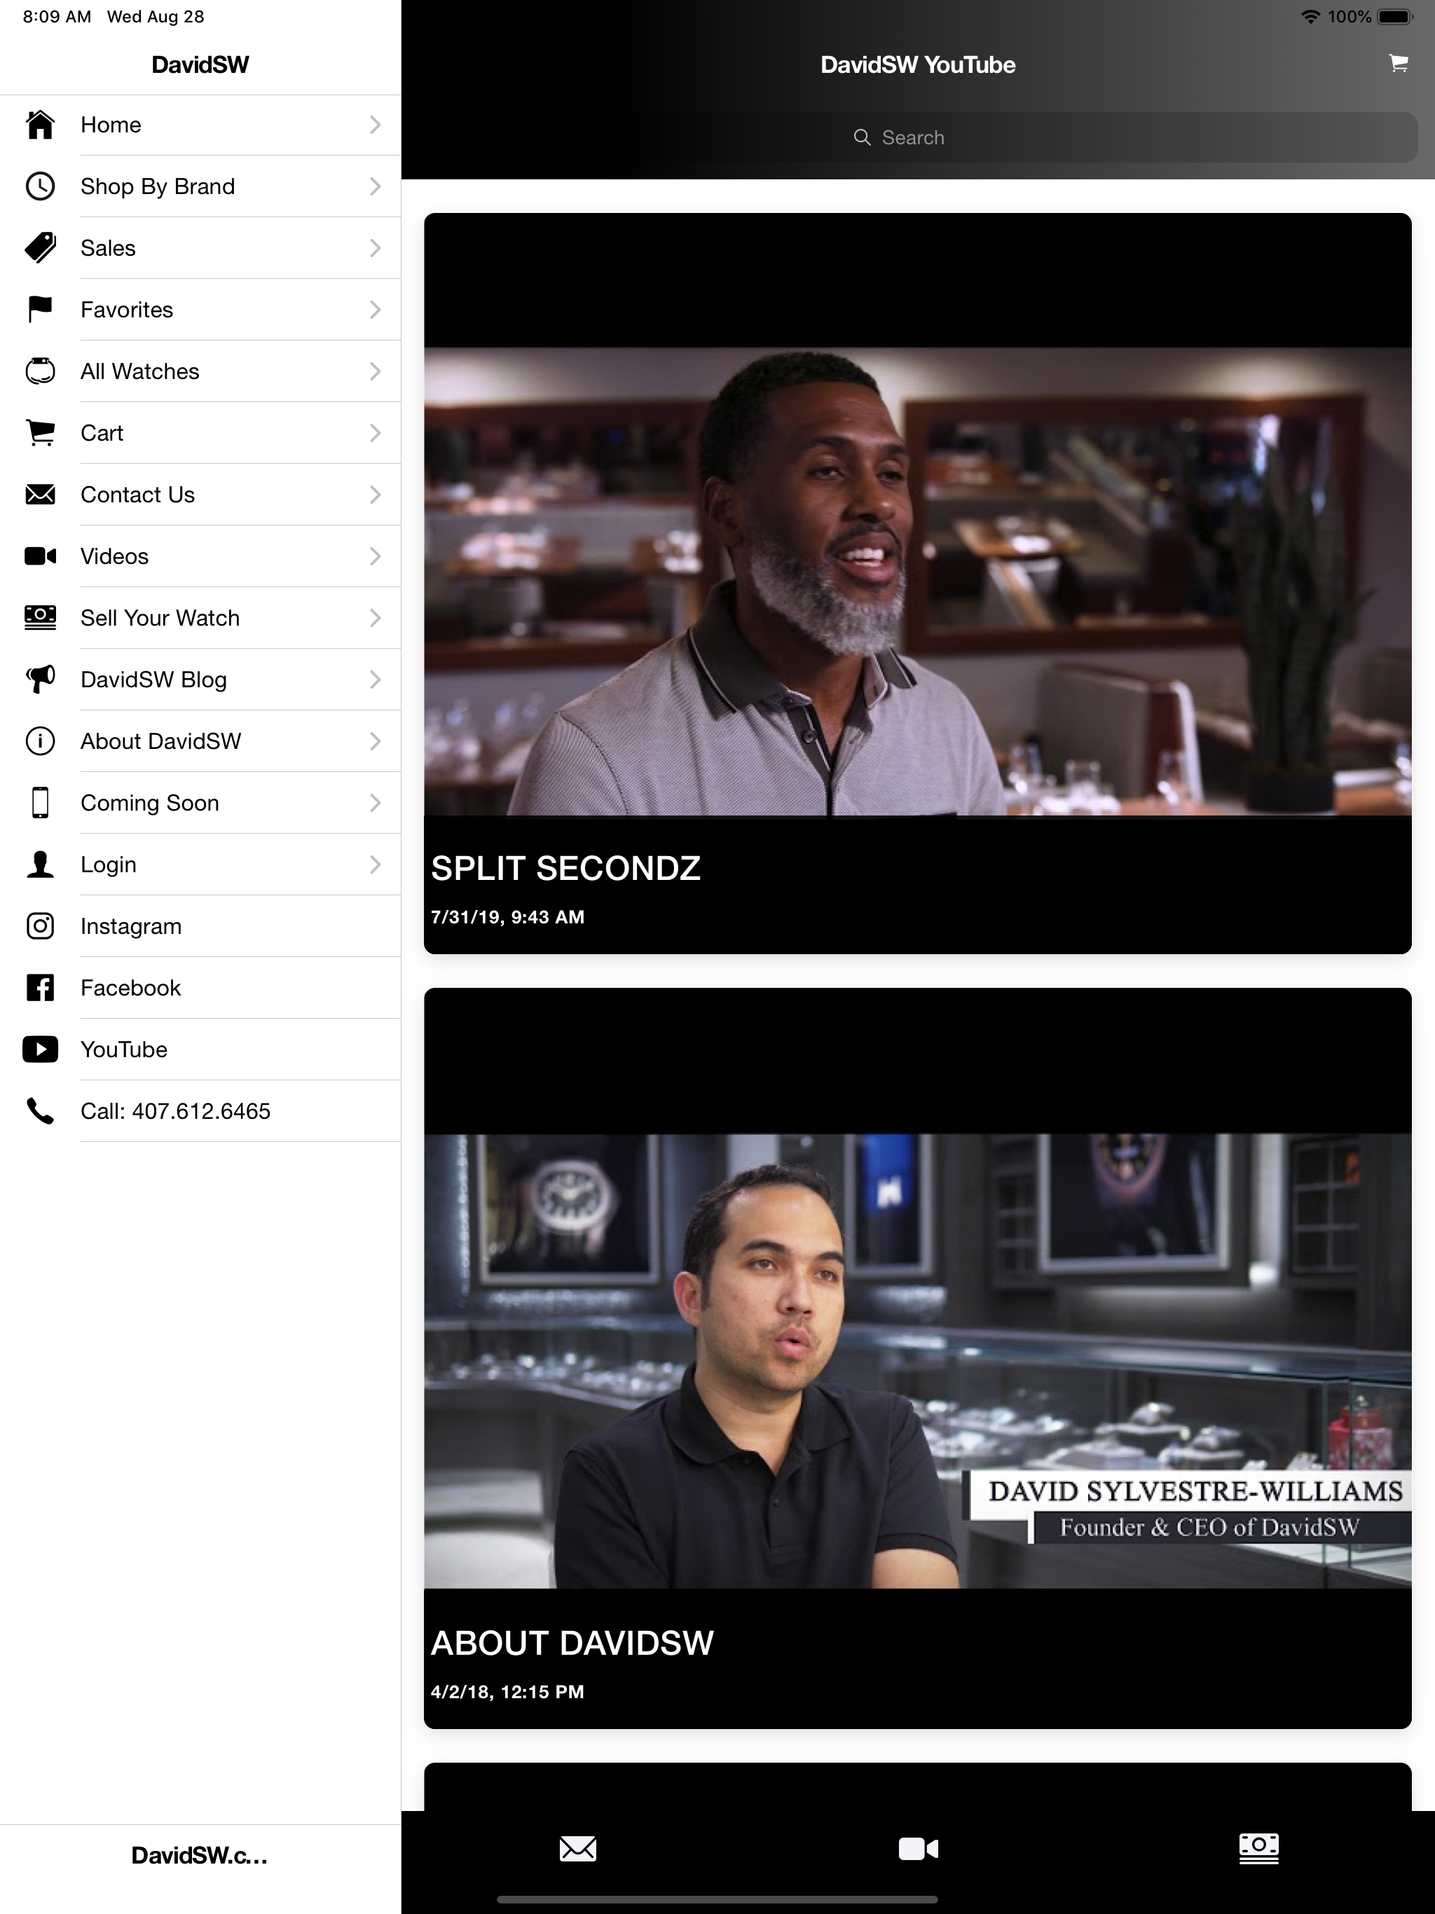Open Coming Soon menu item
The width and height of the screenshot is (1435, 1914).
click(200, 802)
